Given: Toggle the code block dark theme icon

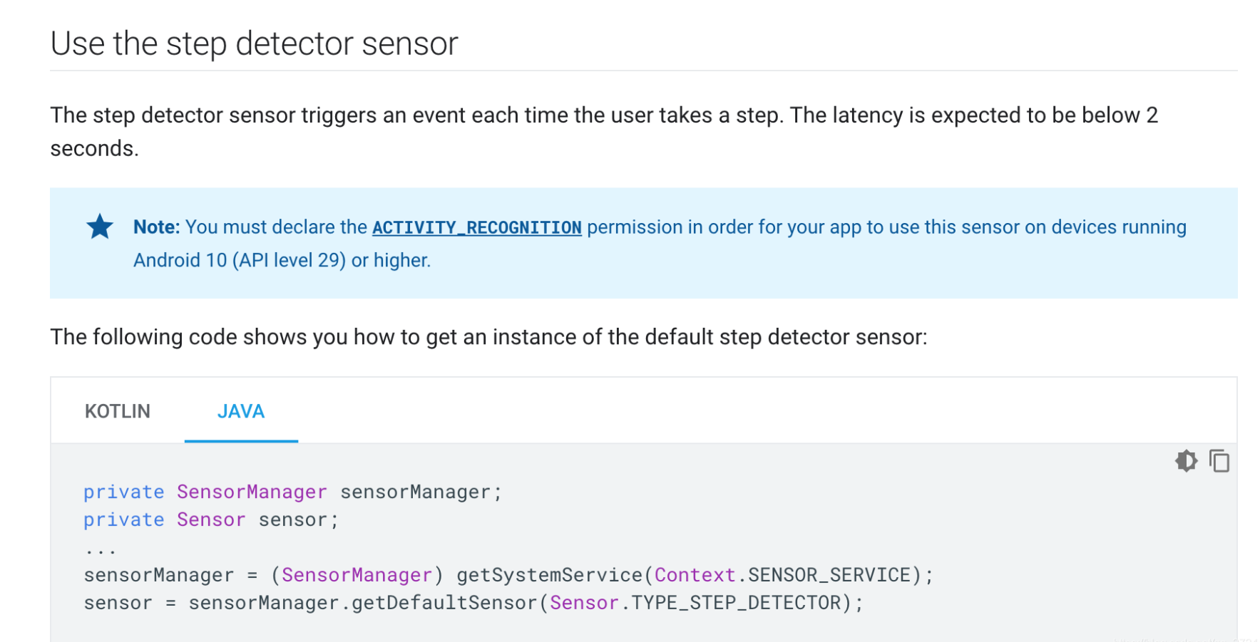Looking at the screenshot, I should (x=1186, y=461).
